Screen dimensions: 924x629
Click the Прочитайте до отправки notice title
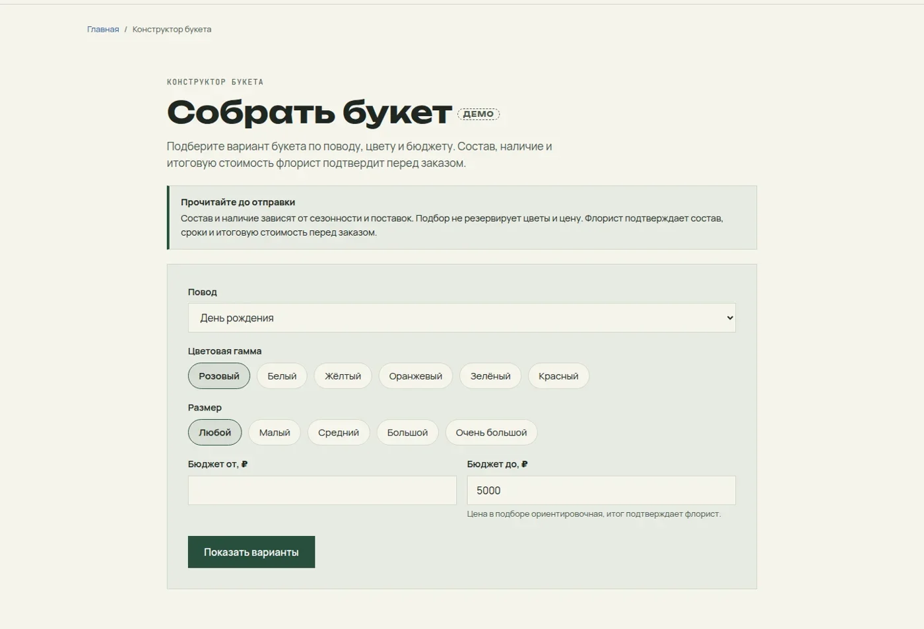pyautogui.click(x=238, y=202)
